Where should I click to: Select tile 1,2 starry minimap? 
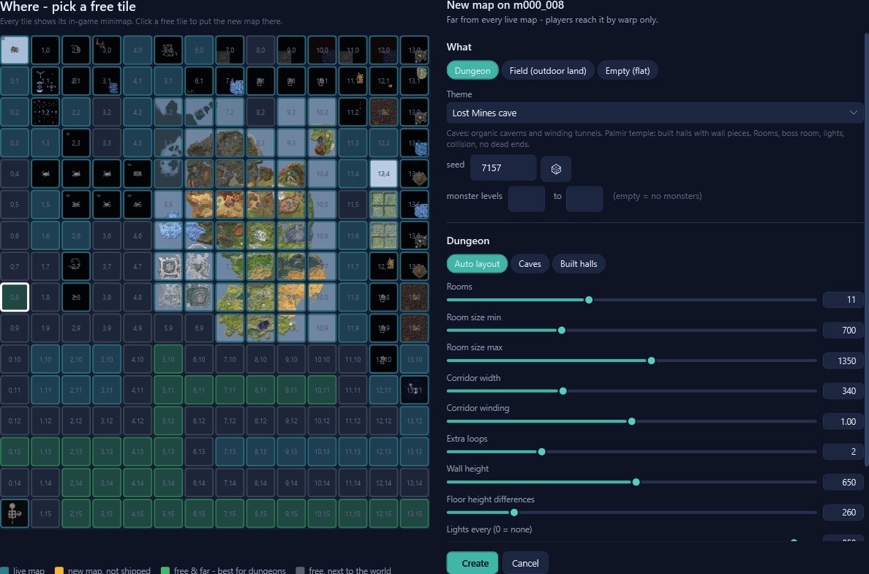(45, 112)
